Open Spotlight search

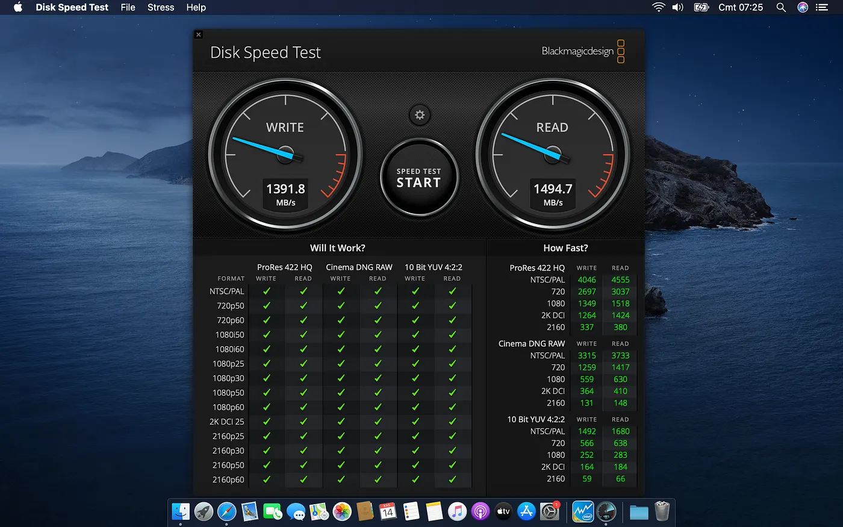click(781, 7)
